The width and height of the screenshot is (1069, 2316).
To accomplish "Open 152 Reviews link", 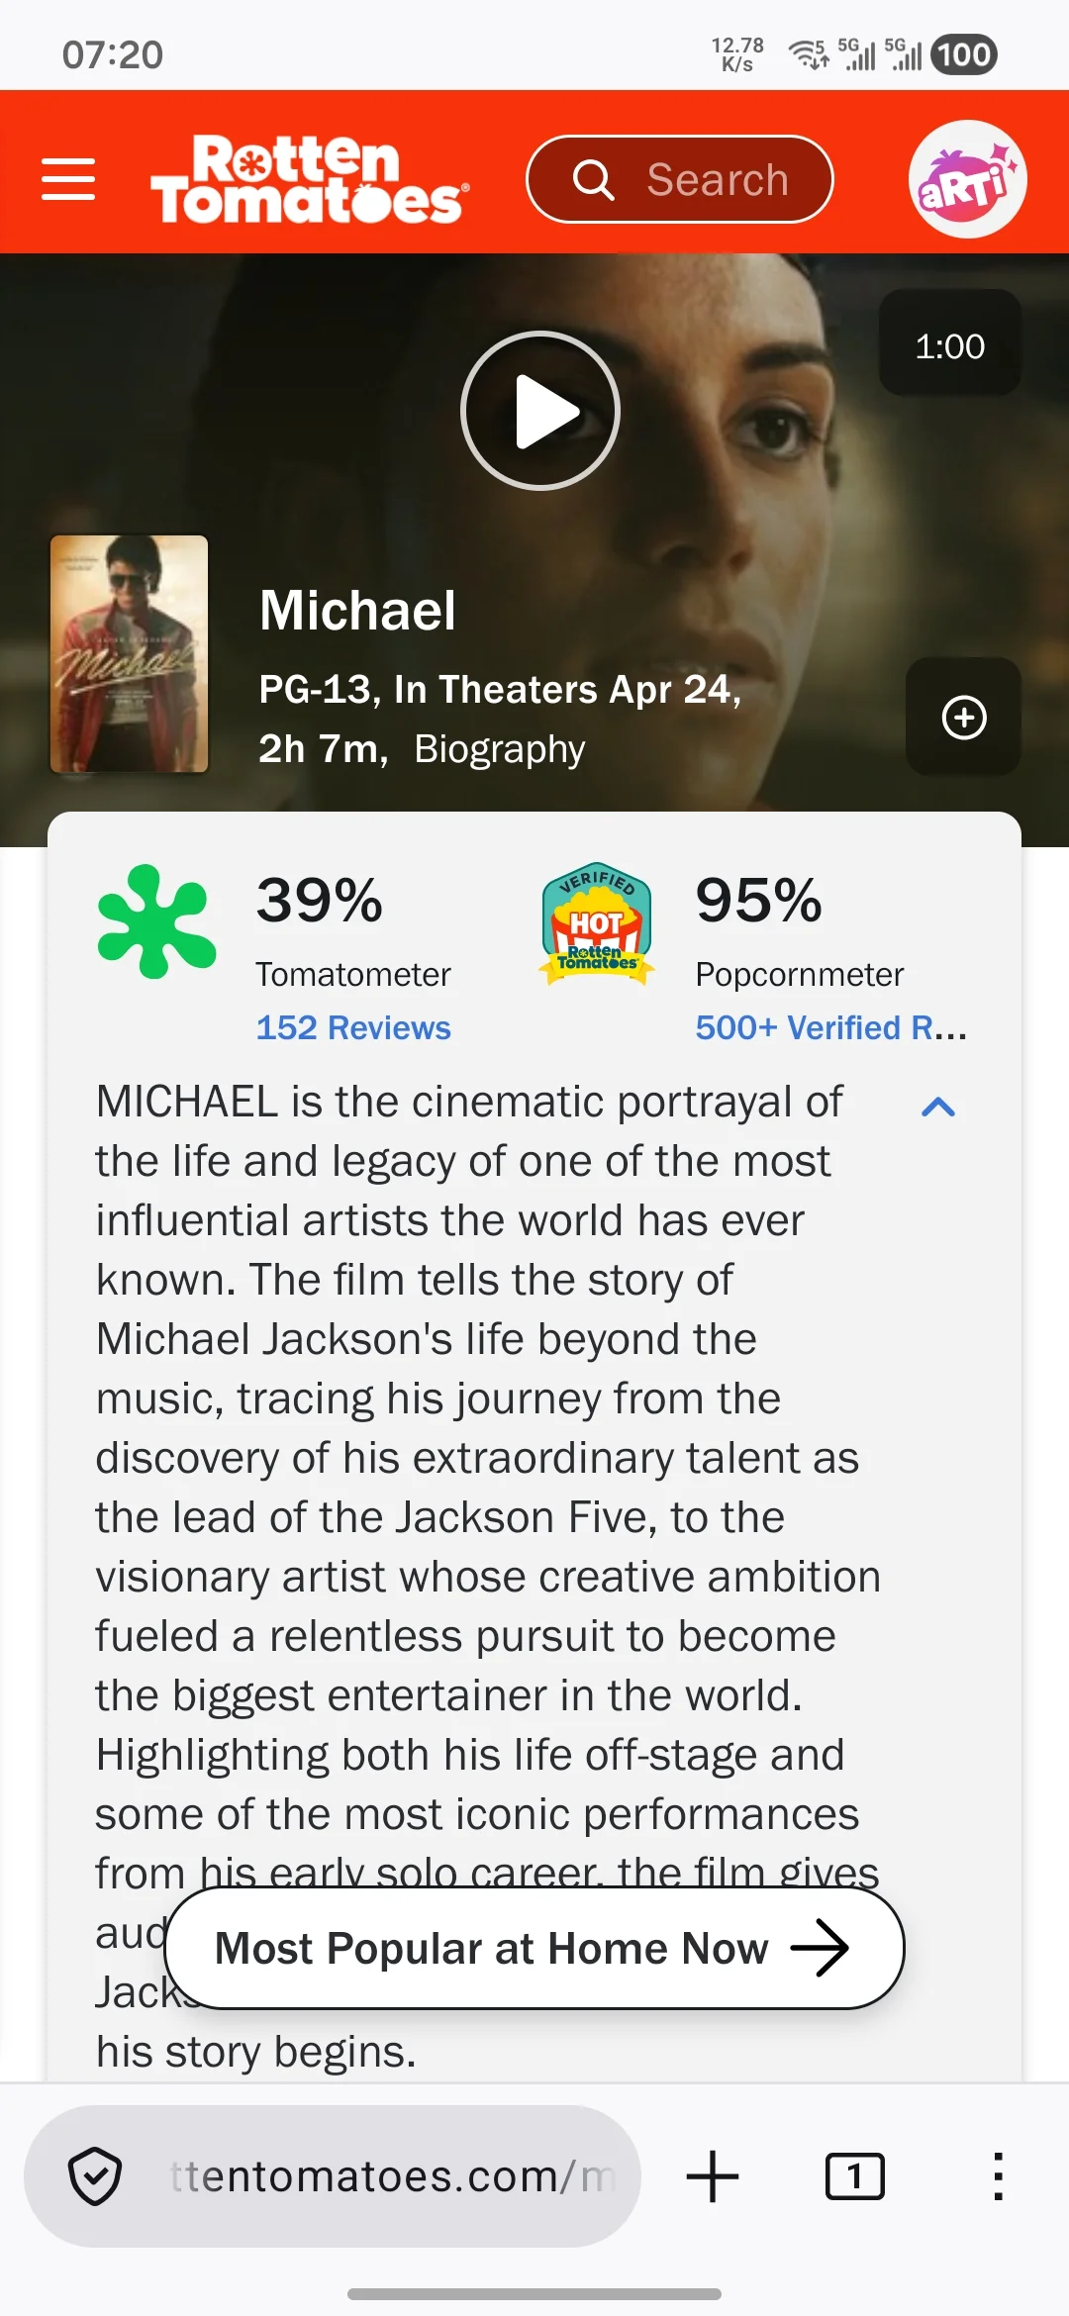I will point(353,1027).
